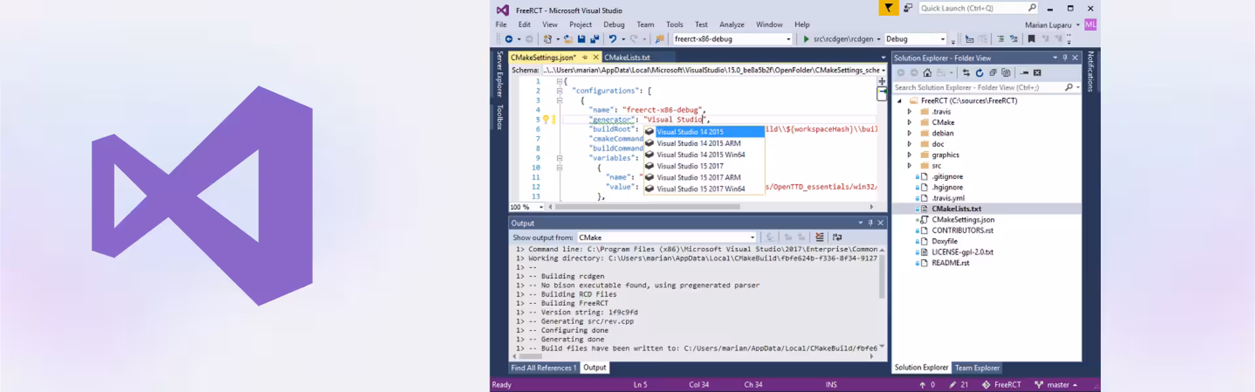Open the Server Explorer side tab
Screen dimensions: 1255x392
coord(500,74)
